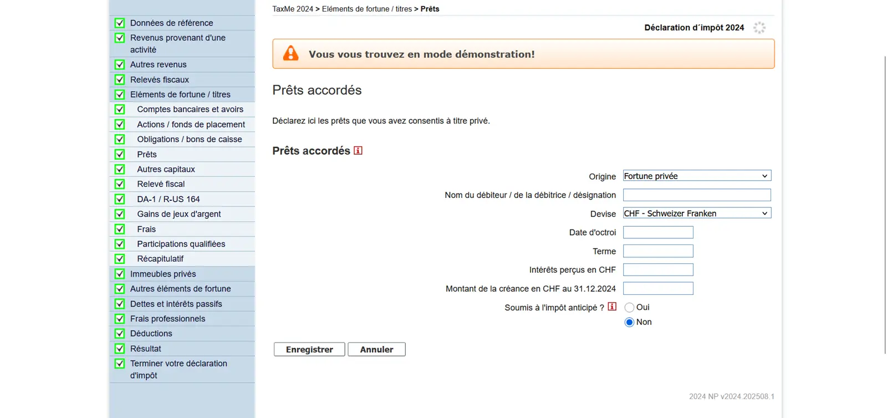Click green checkmark beside Données de référence
887x418 pixels.
point(120,23)
